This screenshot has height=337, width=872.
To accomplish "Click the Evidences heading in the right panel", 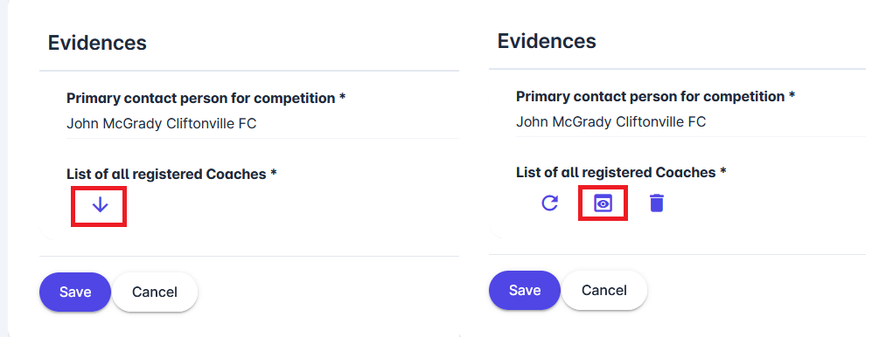I will [547, 41].
